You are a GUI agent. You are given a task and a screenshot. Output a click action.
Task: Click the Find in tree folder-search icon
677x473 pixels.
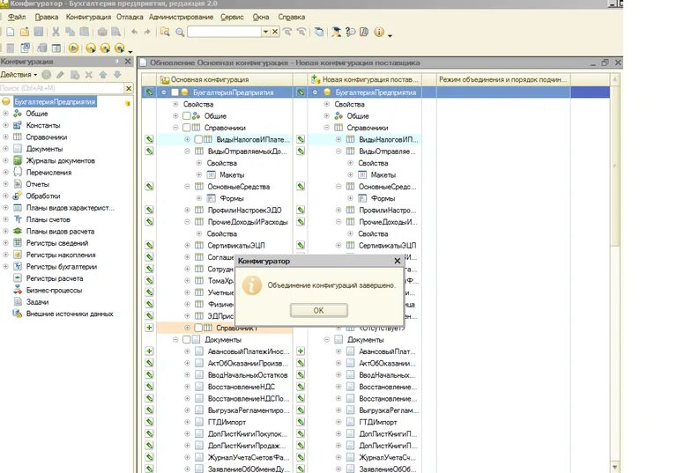pos(165,32)
